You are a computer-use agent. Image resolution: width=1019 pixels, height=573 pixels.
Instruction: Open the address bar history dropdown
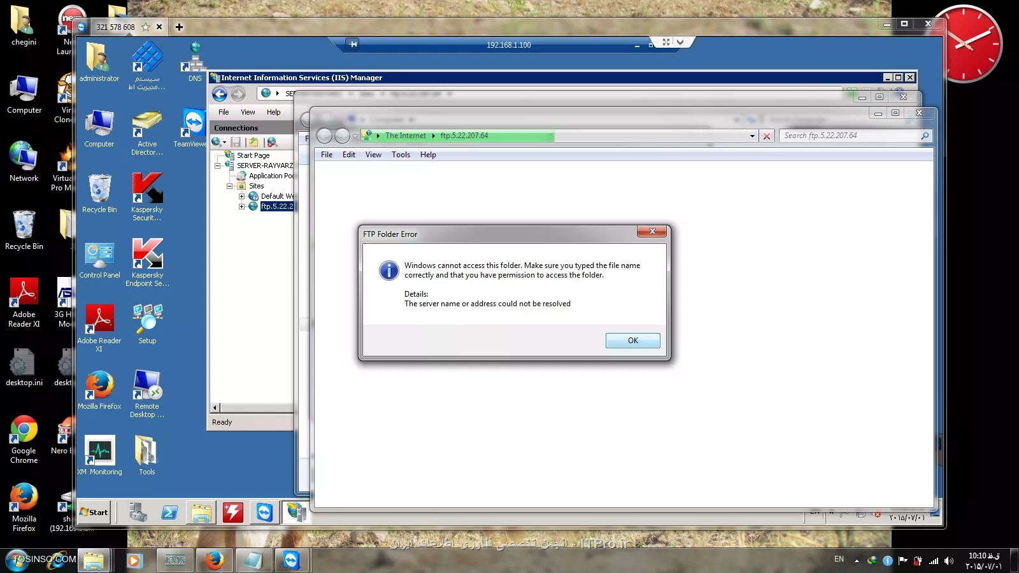pyautogui.click(x=752, y=136)
